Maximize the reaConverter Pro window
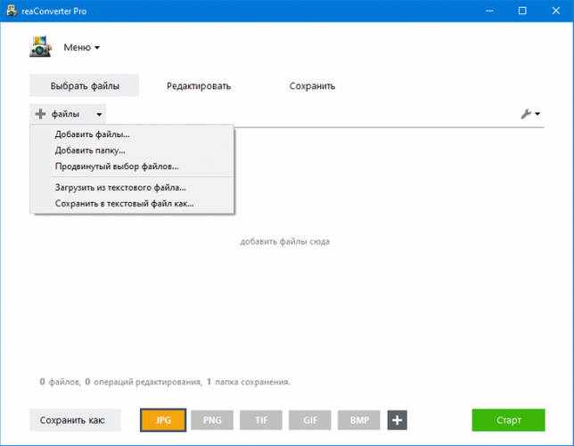Image resolution: width=574 pixels, height=446 pixels. (522, 11)
